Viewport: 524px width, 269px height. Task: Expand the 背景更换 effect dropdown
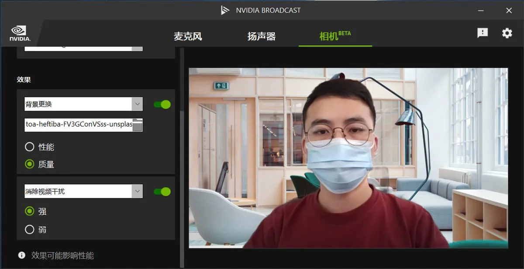[84, 104]
